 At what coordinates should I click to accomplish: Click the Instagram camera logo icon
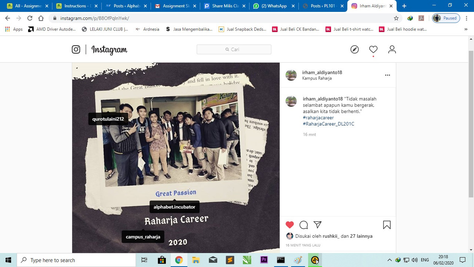[x=76, y=49]
